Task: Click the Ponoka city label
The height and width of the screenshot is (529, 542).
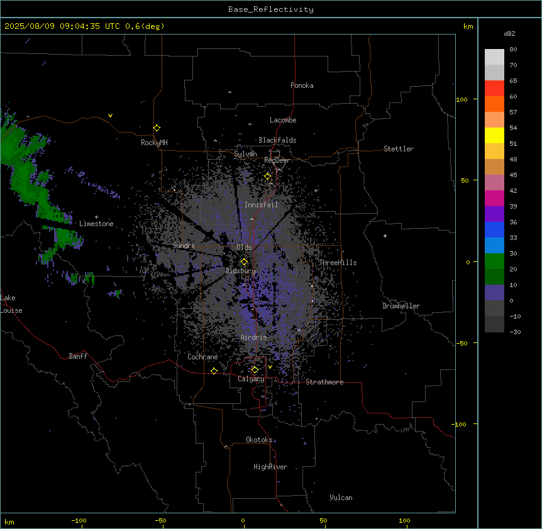Action: (302, 85)
